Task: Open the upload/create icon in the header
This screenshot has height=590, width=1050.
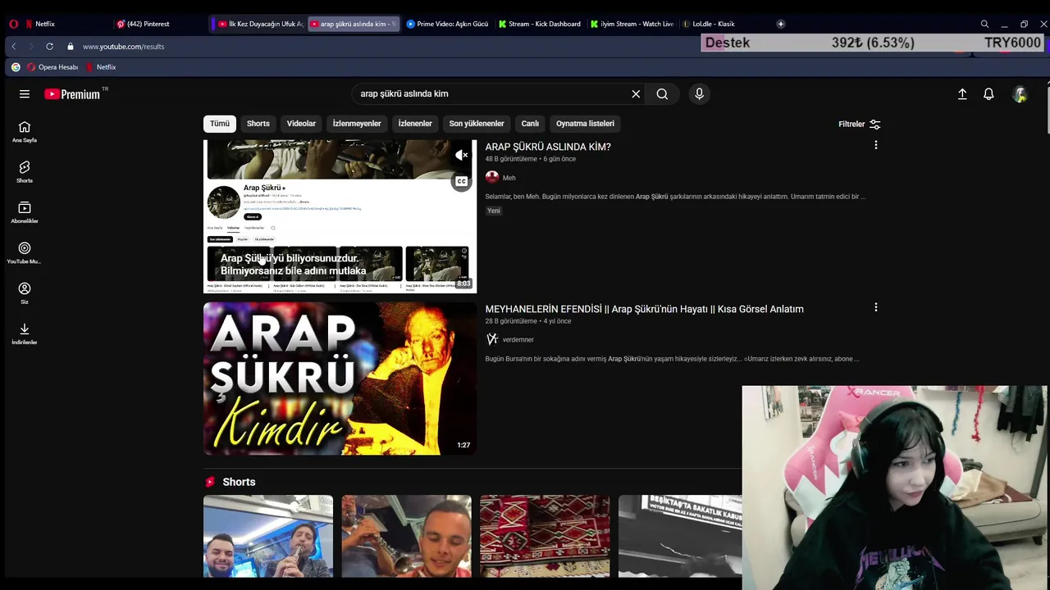Action: click(x=962, y=94)
